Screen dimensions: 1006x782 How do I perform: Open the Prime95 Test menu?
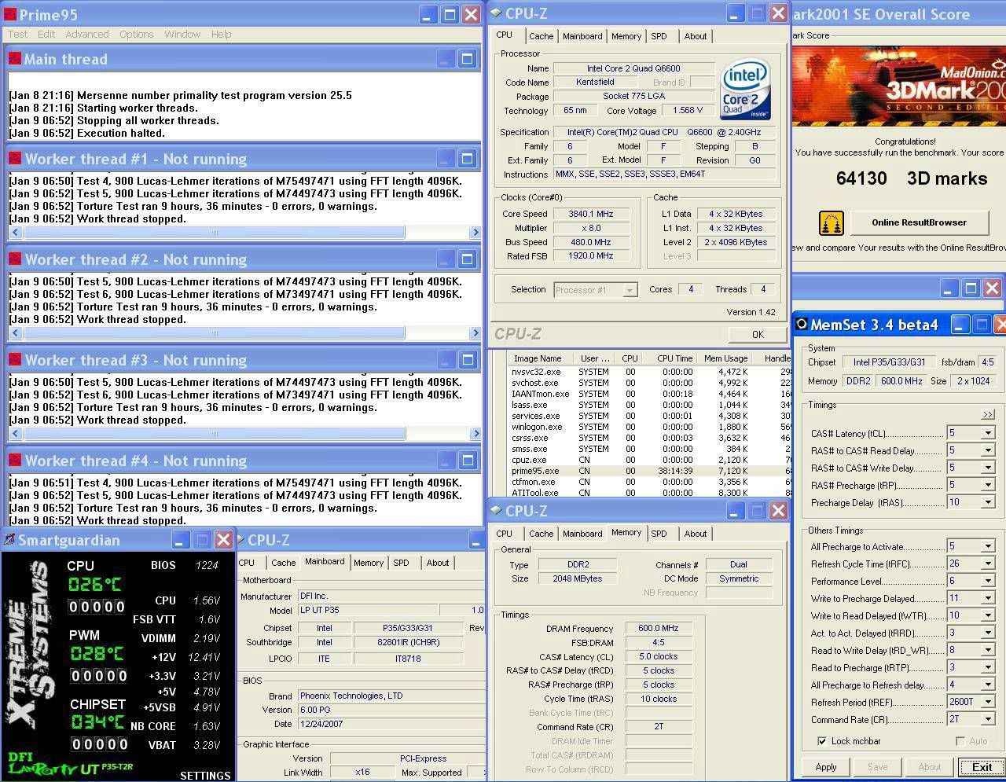coord(17,34)
